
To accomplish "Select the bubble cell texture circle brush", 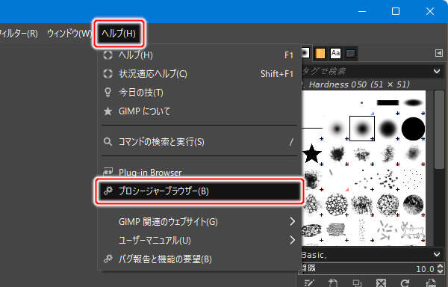I will pos(337,205).
